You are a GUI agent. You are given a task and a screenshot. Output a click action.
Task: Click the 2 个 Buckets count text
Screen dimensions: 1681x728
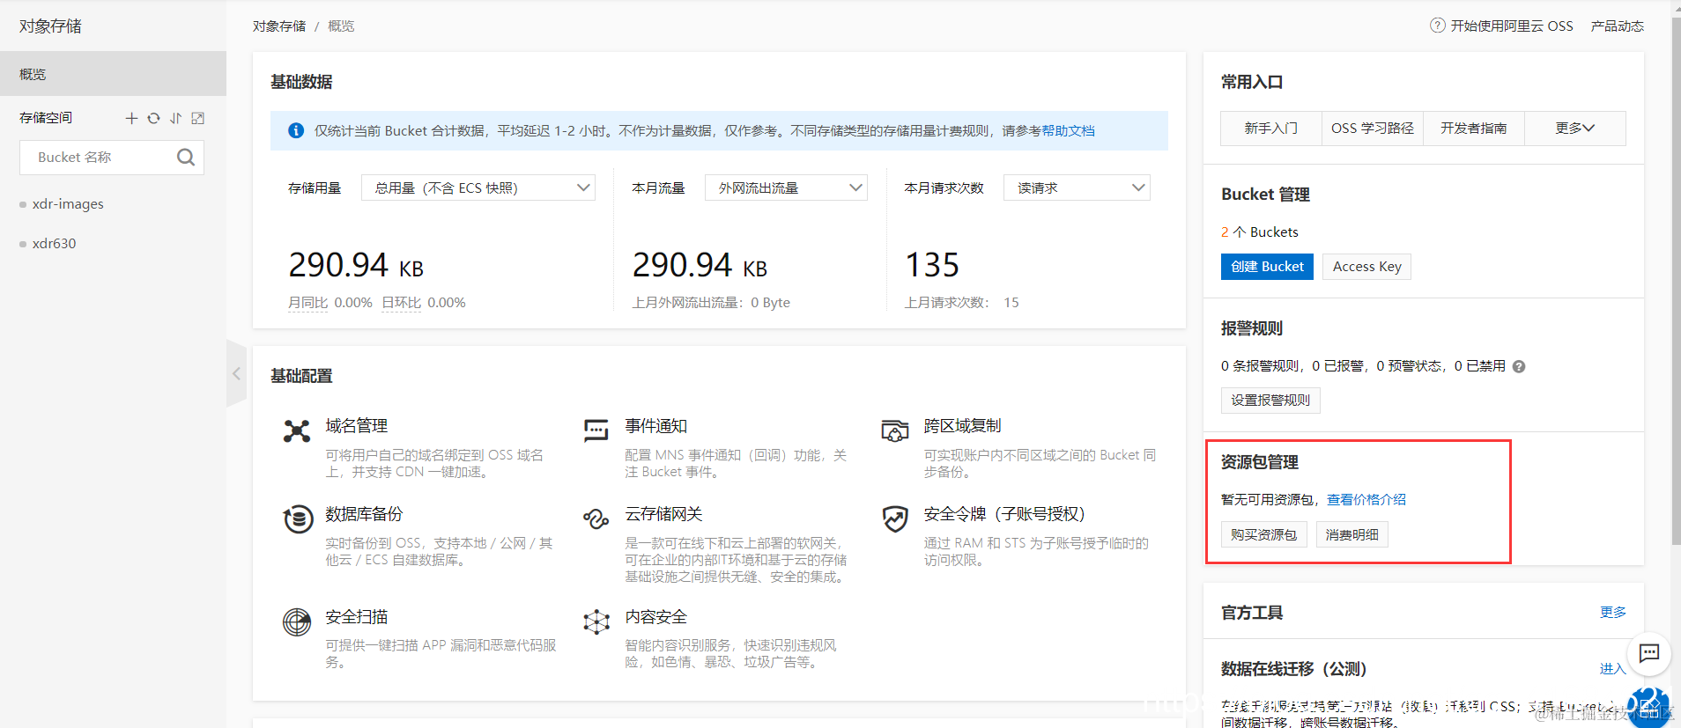click(x=1260, y=232)
